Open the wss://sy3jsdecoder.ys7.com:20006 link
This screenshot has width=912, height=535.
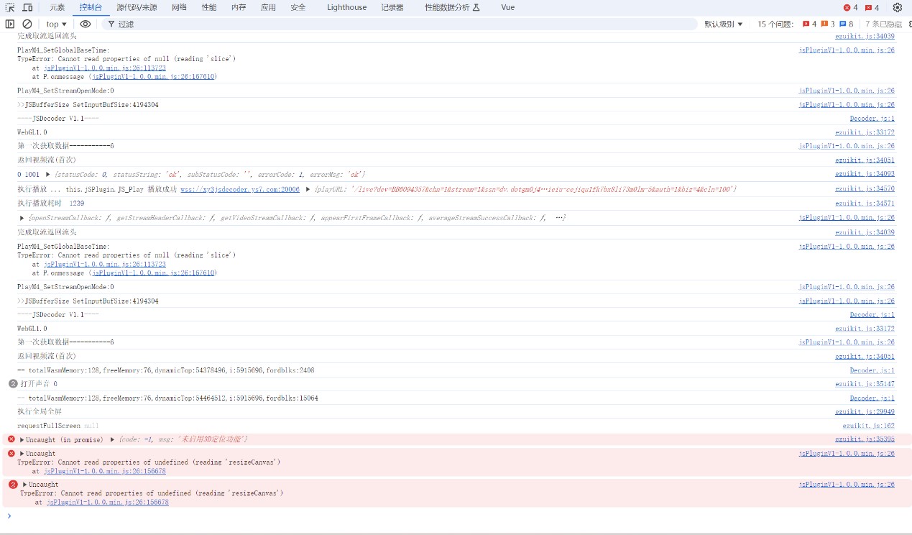(240, 189)
